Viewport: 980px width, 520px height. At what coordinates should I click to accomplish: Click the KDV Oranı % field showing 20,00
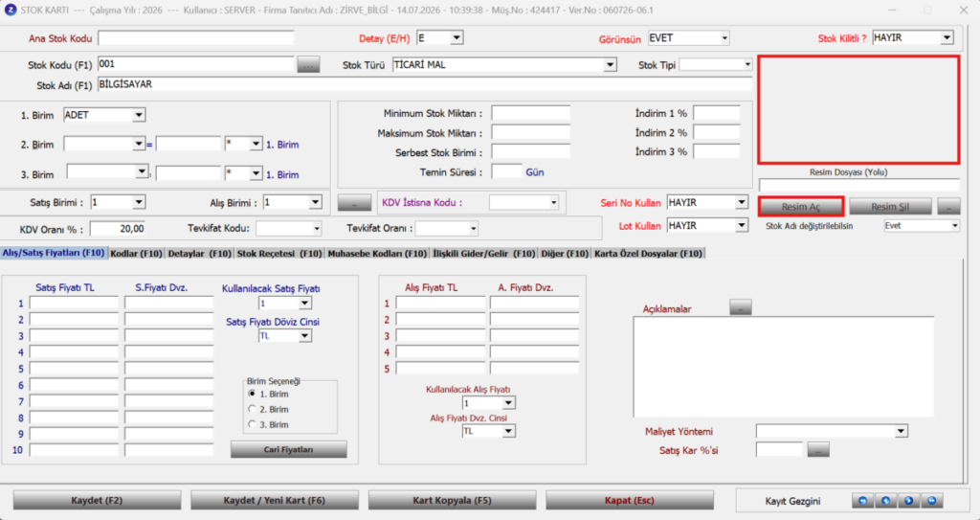point(118,229)
